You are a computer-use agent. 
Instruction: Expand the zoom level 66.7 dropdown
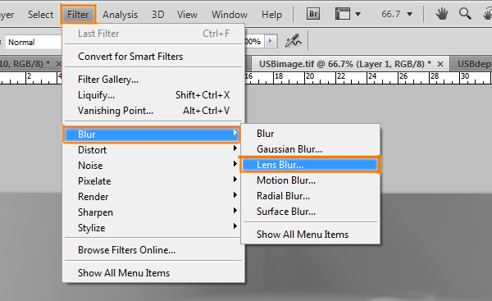[409, 15]
